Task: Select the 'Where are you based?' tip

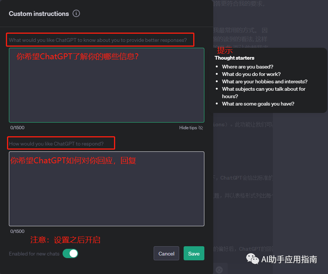Action: (x=247, y=67)
